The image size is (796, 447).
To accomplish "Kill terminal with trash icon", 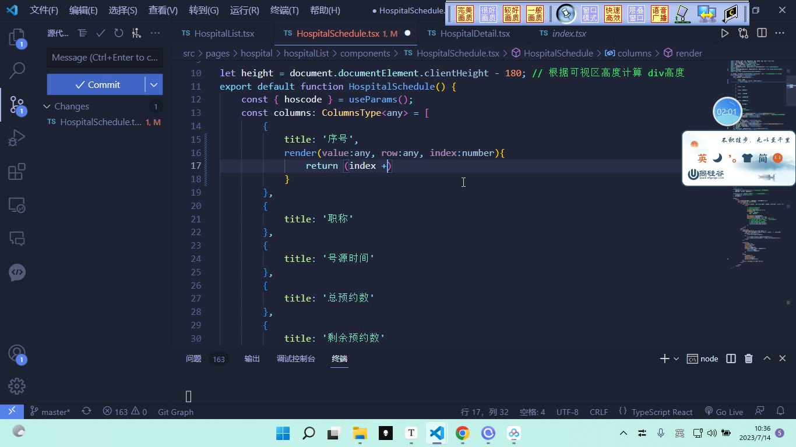I will (749, 359).
